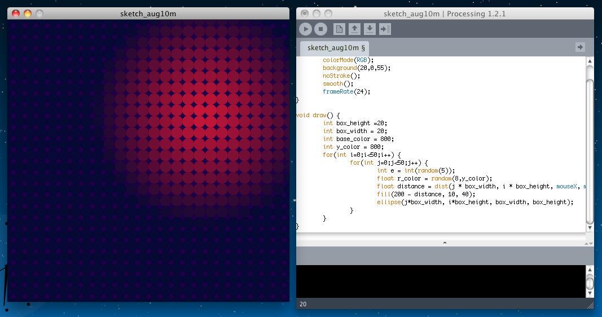The image size is (602, 317).
Task: Save the sketch with the down-arrow icon
Action: point(370,29)
